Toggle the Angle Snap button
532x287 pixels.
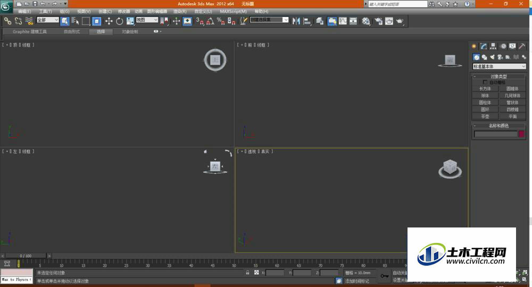pos(210,21)
